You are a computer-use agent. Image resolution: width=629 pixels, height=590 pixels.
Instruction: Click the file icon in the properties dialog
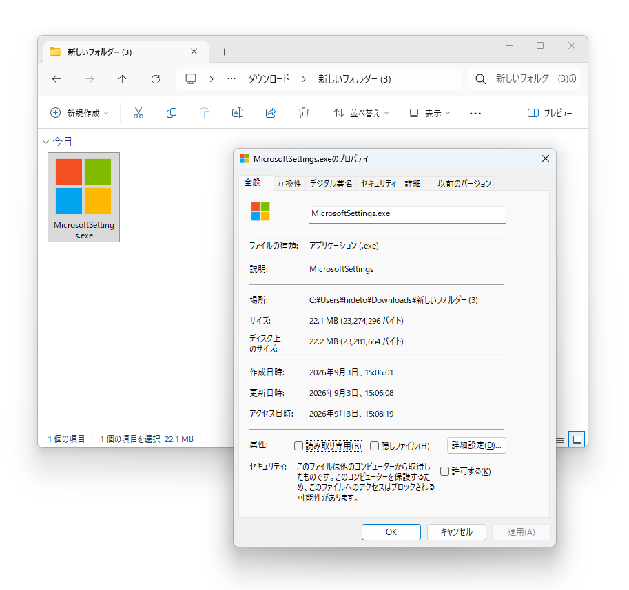pyautogui.click(x=260, y=211)
